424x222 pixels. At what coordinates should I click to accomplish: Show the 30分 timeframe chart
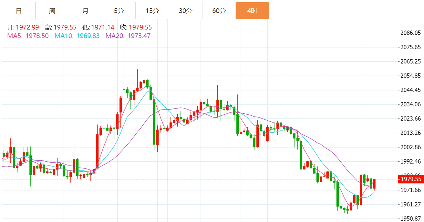(x=186, y=11)
